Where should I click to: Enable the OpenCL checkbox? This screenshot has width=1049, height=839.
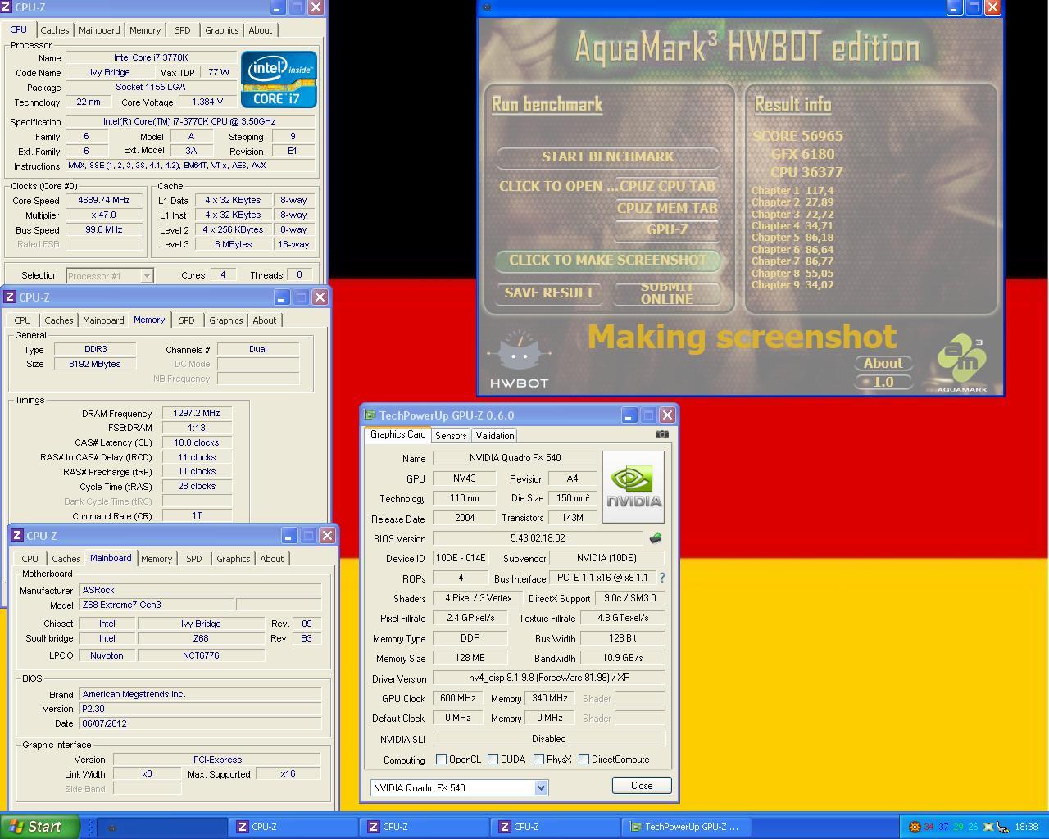(442, 760)
